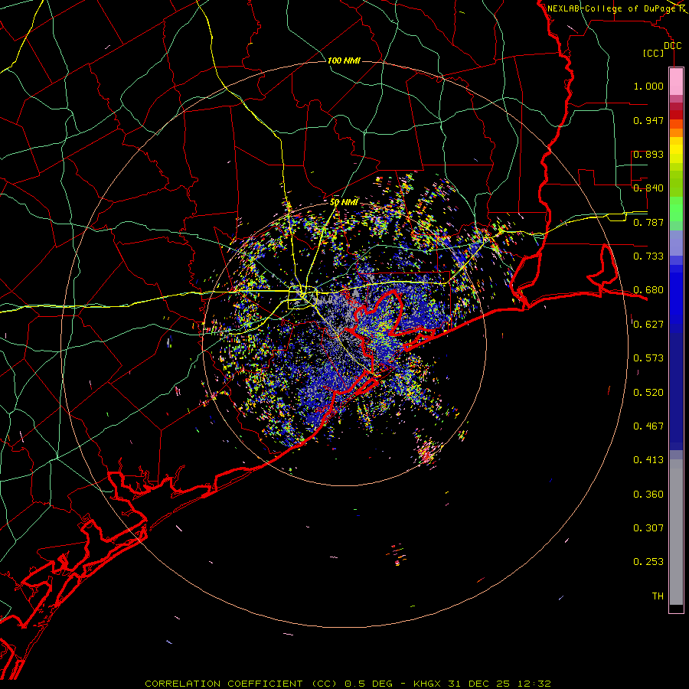Select the 0.573 scale value
689x689 pixels.
[x=648, y=358]
